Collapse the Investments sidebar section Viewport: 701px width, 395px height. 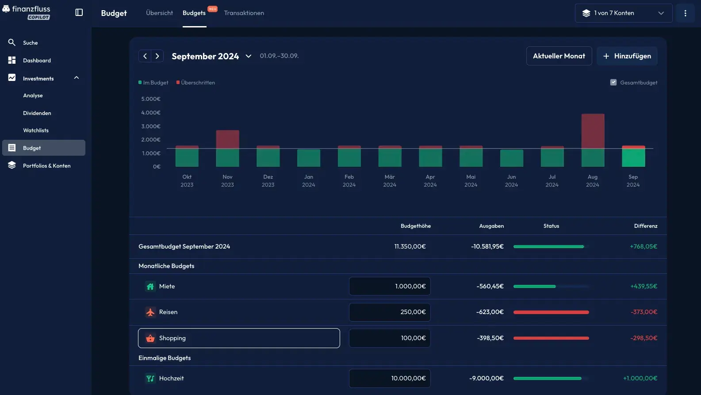click(77, 78)
